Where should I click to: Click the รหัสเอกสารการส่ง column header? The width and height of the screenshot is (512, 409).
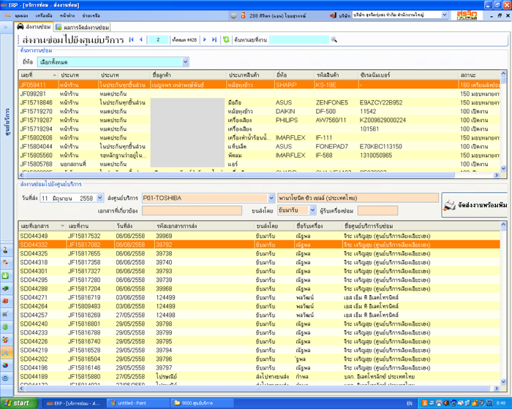204,226
